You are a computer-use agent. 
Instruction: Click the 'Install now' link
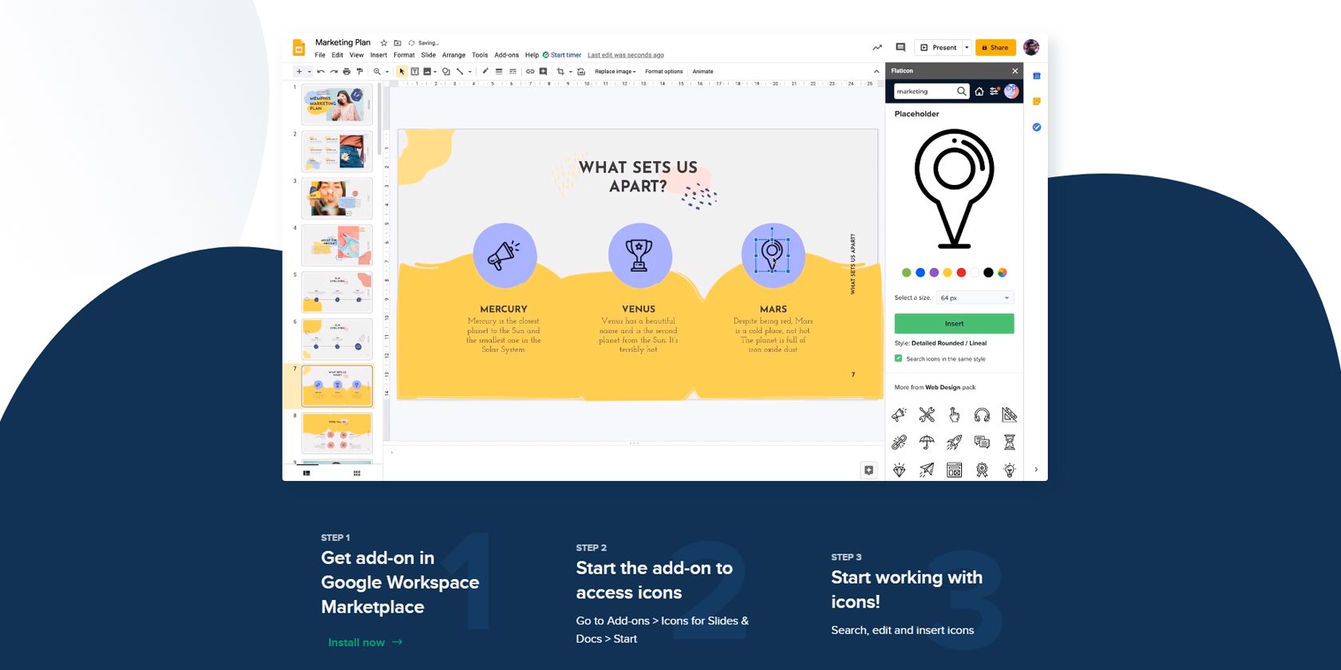click(x=366, y=642)
